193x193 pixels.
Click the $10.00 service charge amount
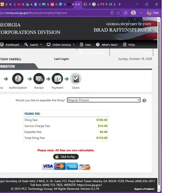pyautogui.click(x=103, y=126)
